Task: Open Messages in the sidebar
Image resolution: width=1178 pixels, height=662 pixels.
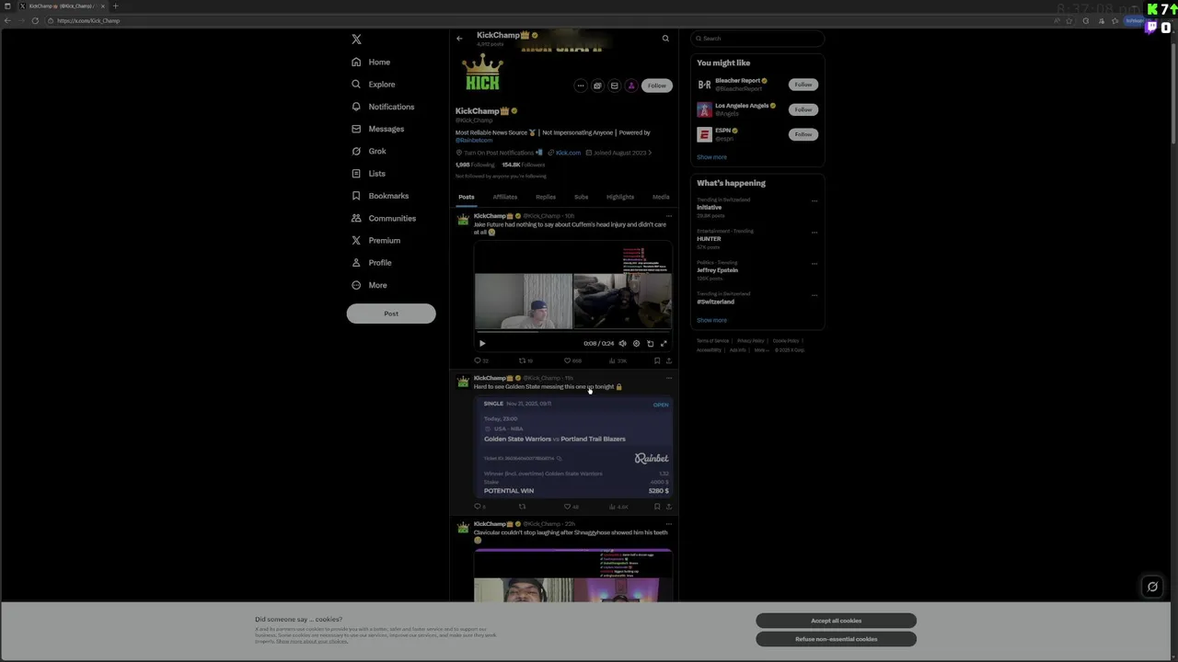Action: [x=377, y=129]
